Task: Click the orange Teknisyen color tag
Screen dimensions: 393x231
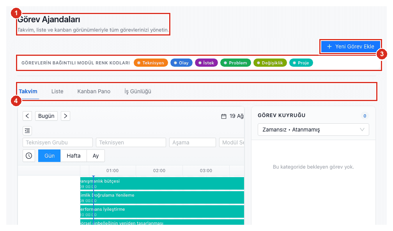Action: 150,63
